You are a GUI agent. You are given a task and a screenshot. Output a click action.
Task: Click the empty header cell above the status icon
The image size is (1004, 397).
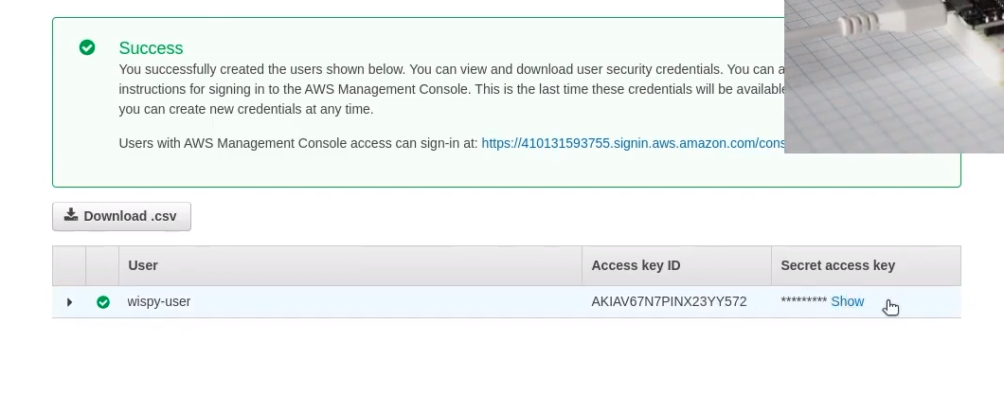[102, 265]
